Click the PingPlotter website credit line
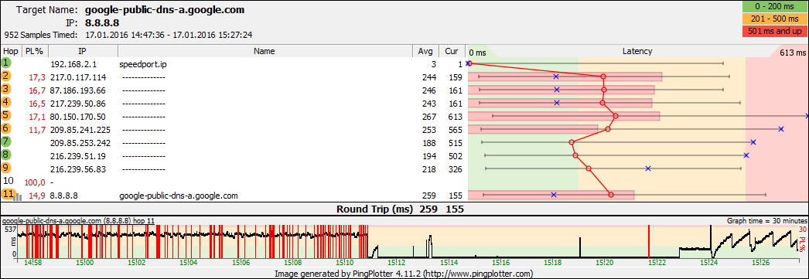The height and width of the screenshot is (279, 809). 404,274
